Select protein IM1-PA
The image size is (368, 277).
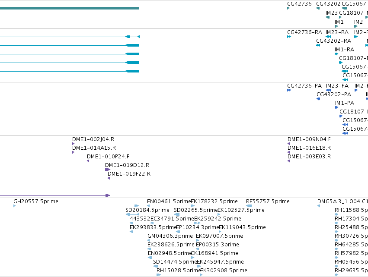pos(345,103)
